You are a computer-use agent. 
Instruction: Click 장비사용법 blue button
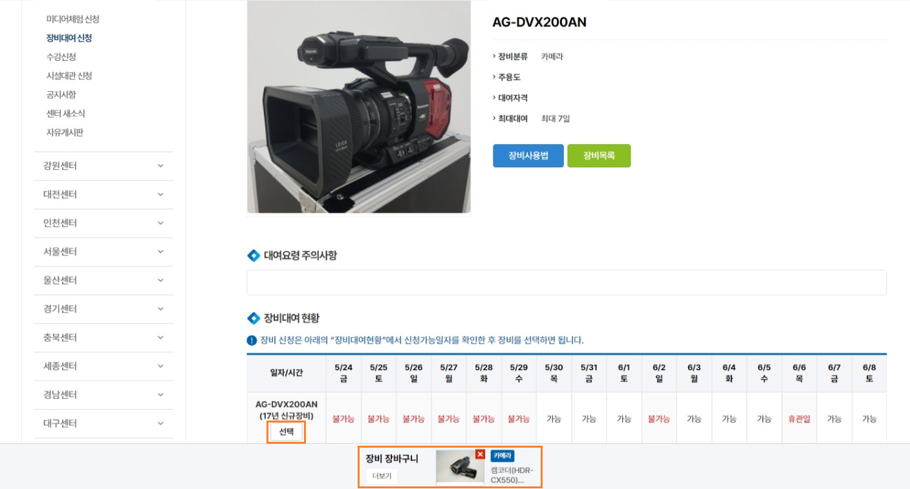tap(528, 156)
